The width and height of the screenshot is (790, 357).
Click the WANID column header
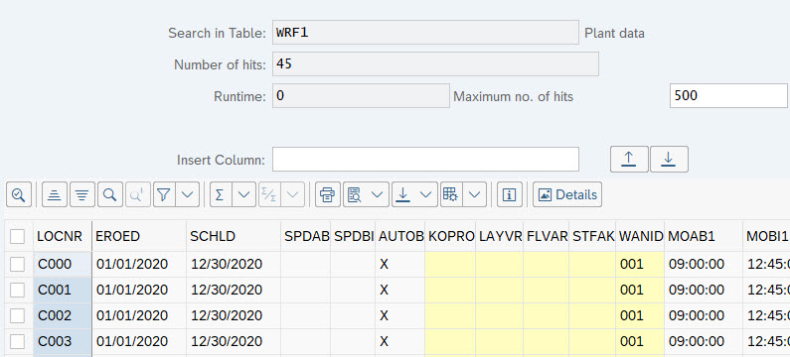pyautogui.click(x=640, y=236)
